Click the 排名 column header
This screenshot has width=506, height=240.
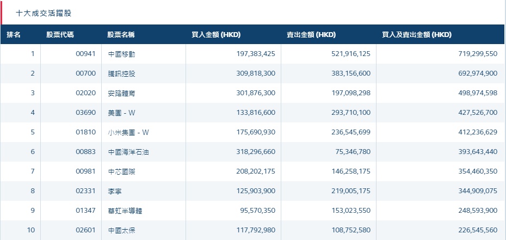click(x=14, y=35)
